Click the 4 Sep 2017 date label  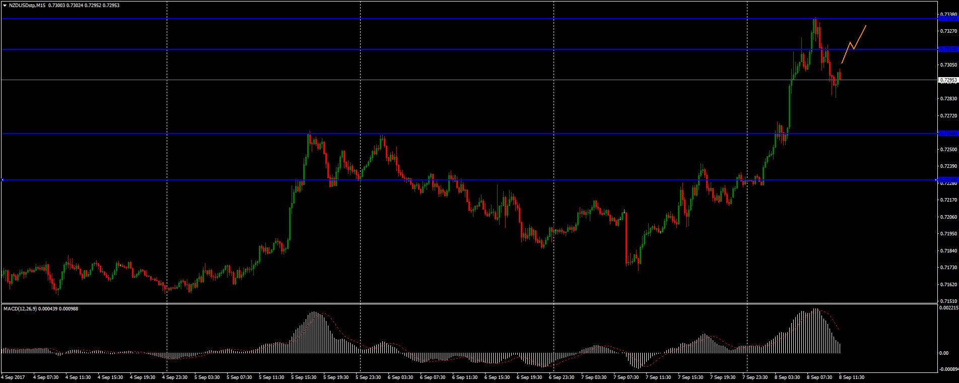(13, 377)
